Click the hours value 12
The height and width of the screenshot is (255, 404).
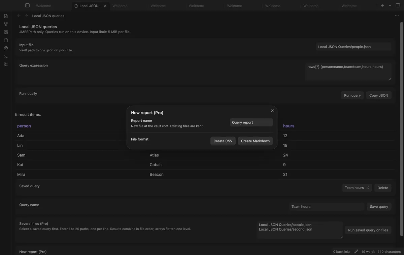click(x=285, y=136)
